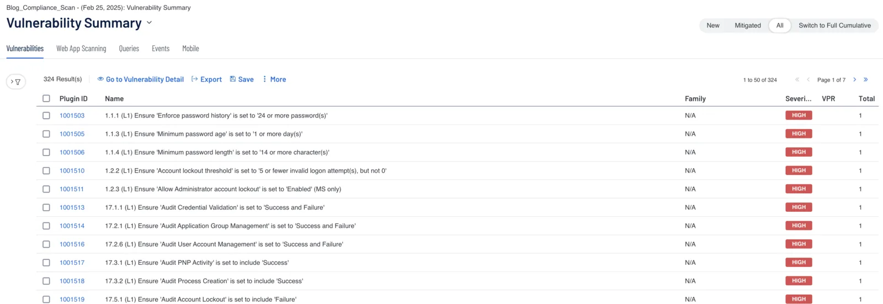The image size is (883, 304).
Task: Check the row for plugin 1001503
Action: point(46,115)
